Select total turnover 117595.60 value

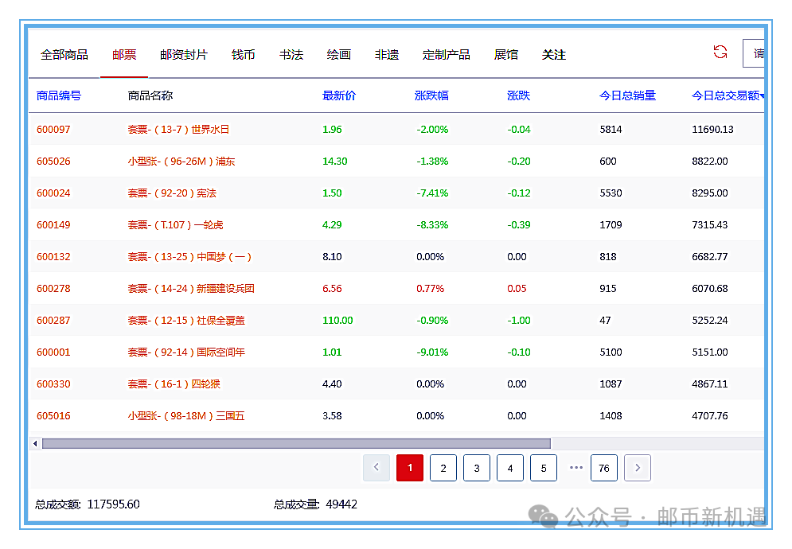click(113, 504)
